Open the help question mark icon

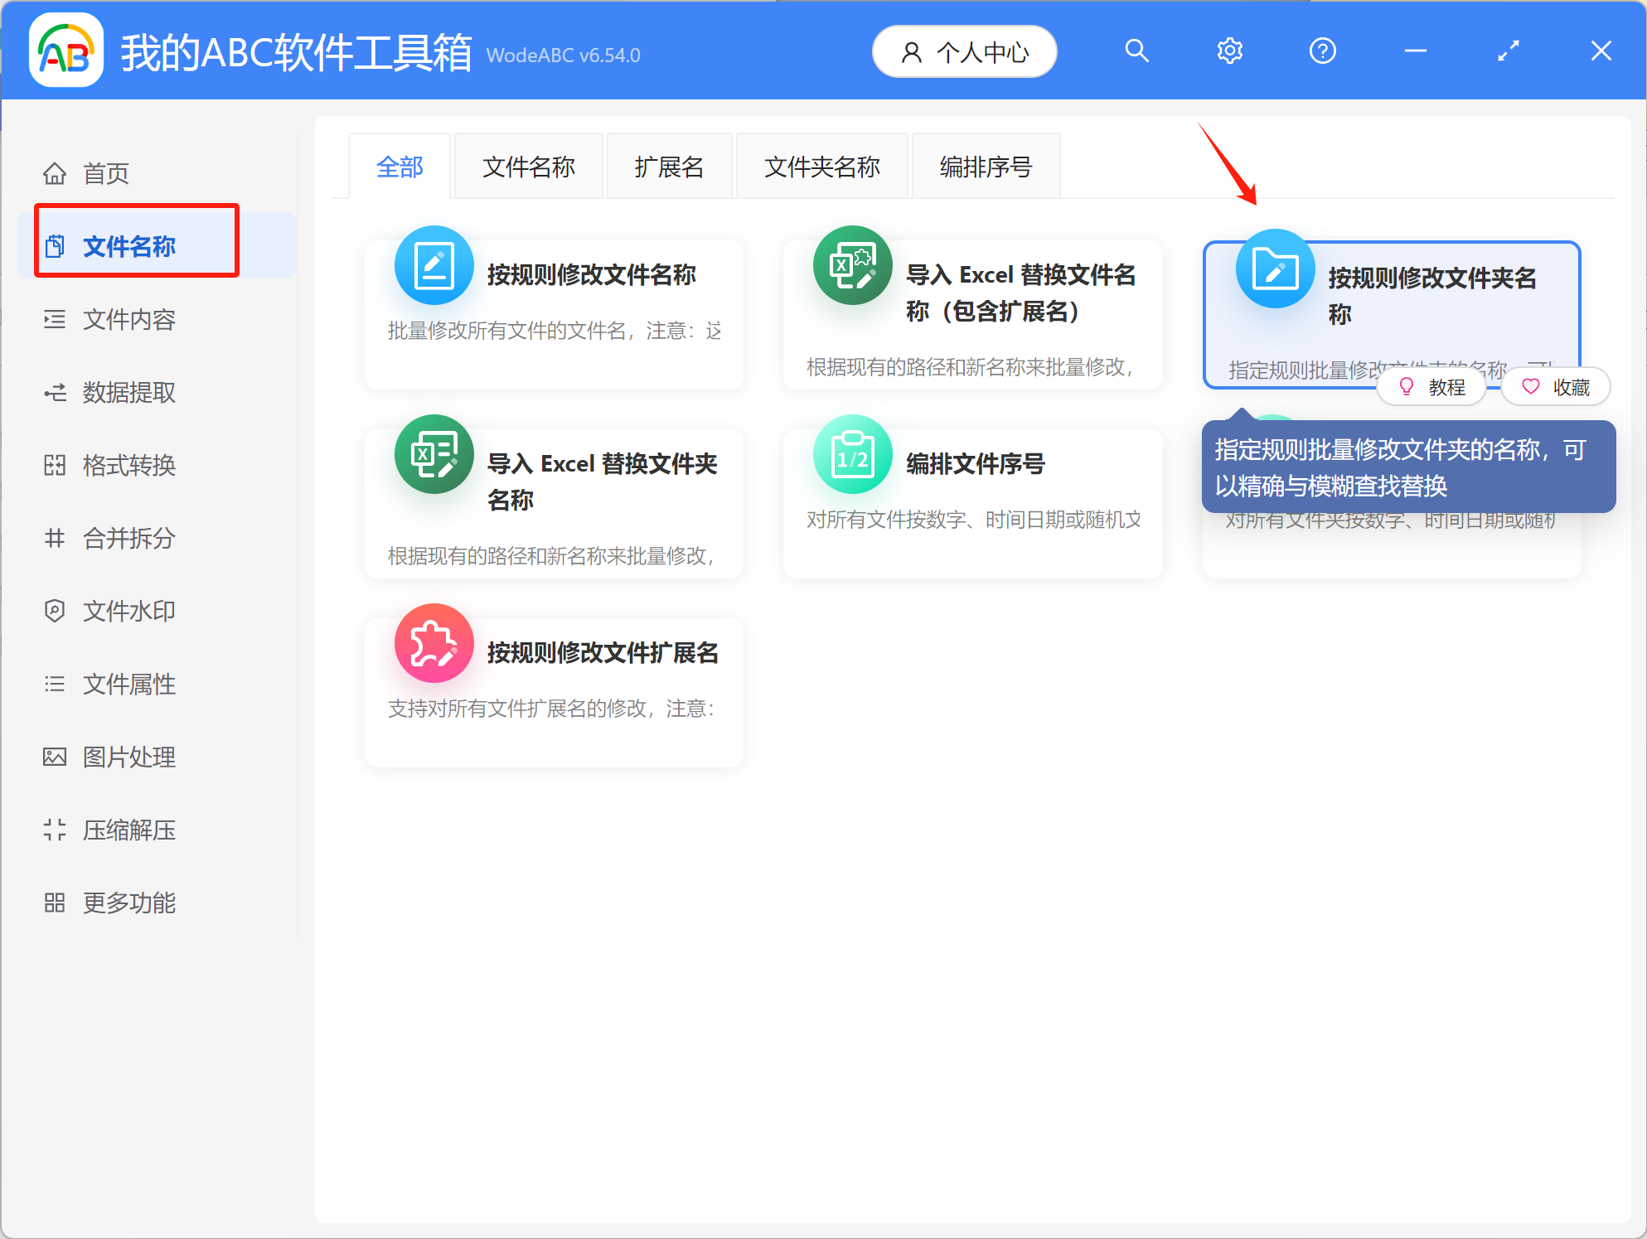point(1322,51)
